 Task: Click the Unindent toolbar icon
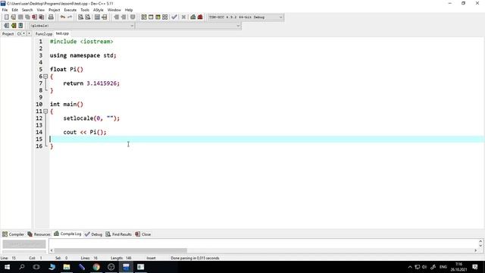point(124,17)
